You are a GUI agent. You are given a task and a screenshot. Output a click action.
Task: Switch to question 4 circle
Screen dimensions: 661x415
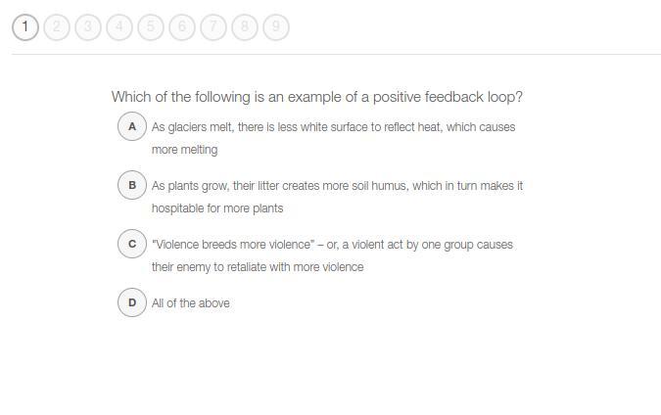[x=119, y=27]
